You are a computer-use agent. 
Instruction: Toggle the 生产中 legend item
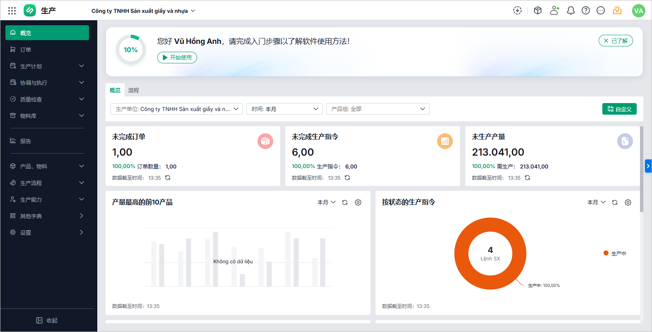pyautogui.click(x=615, y=253)
